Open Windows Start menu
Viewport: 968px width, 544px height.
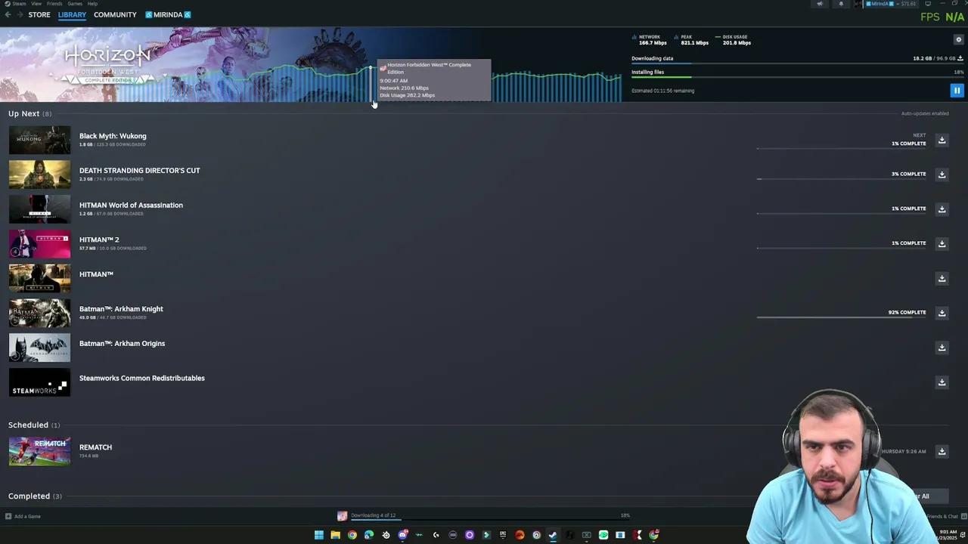[x=319, y=535]
